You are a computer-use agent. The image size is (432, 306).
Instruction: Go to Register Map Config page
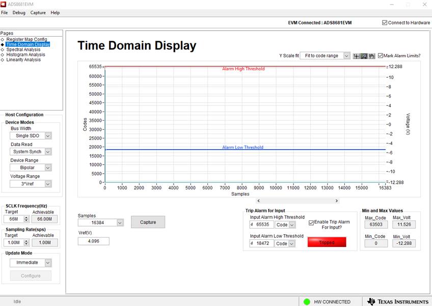[26, 39]
